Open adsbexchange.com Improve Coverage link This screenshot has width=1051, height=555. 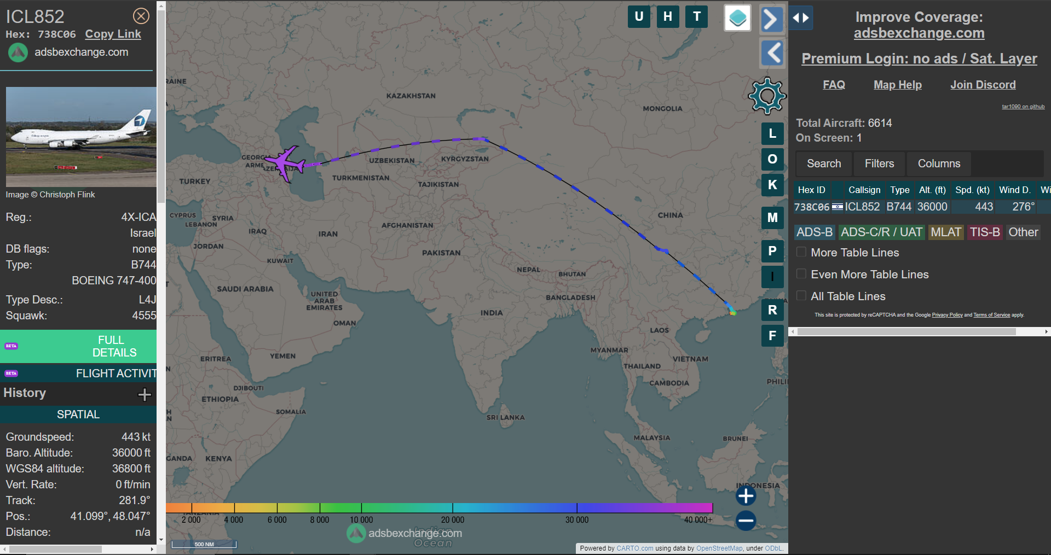coord(919,33)
